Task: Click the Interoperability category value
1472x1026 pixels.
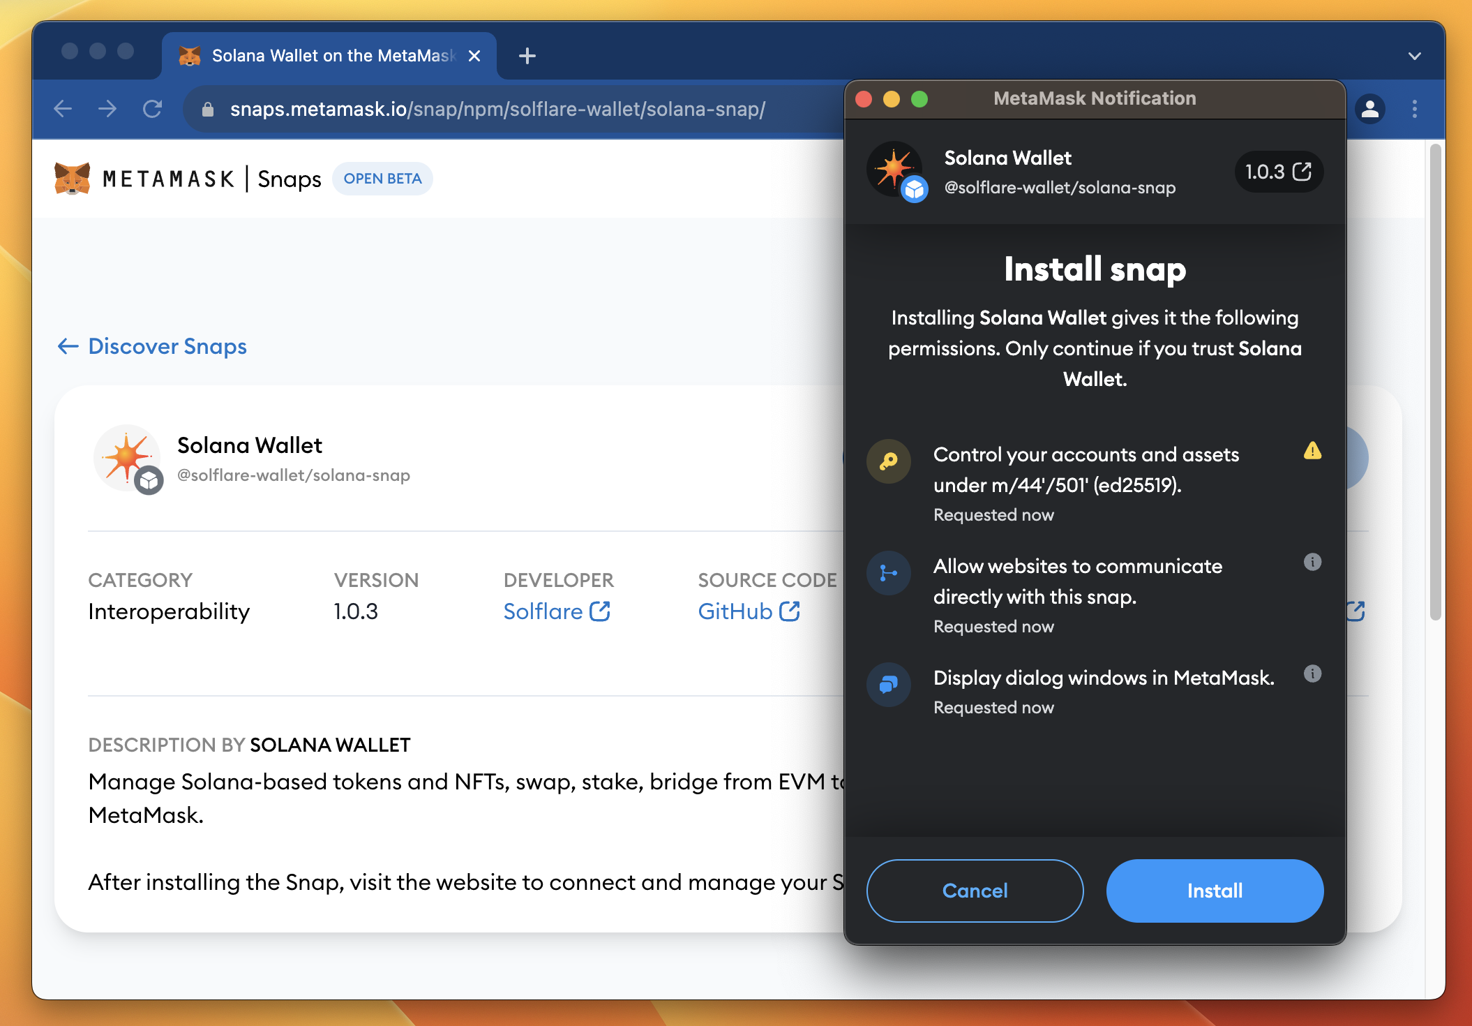Action: coord(169,611)
